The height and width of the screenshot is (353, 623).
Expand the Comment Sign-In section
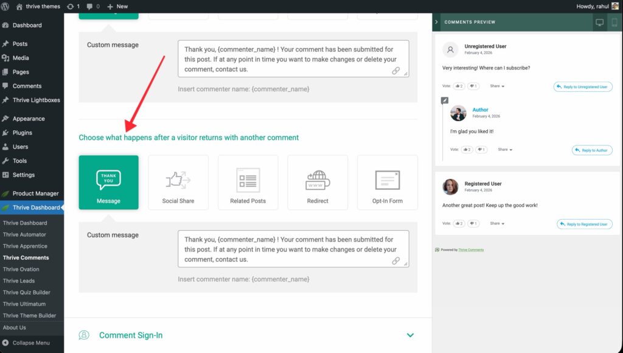click(410, 335)
